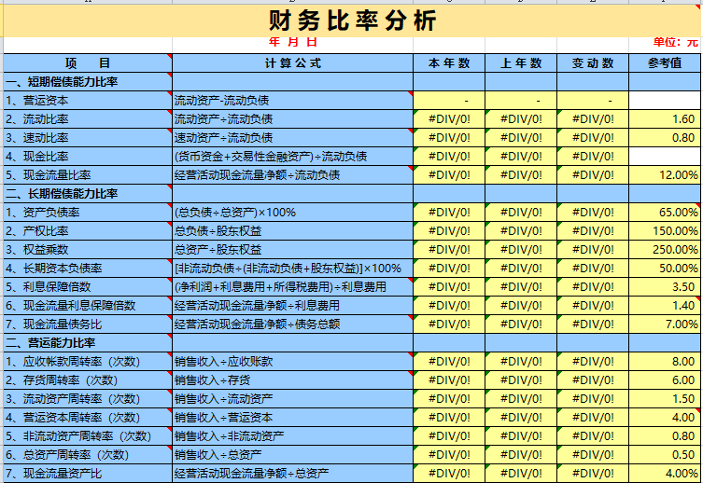Click the 现金比率 formula cell

292,157
